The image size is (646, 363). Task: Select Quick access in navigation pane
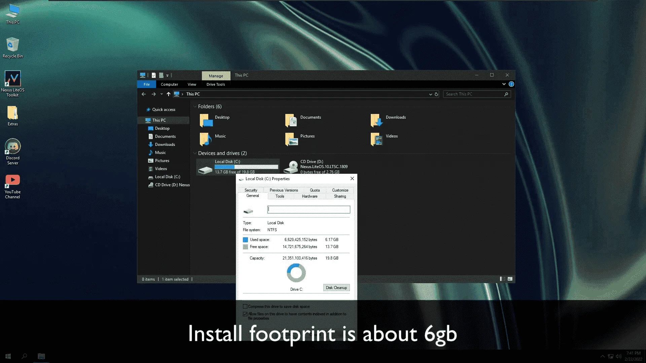pyautogui.click(x=164, y=110)
